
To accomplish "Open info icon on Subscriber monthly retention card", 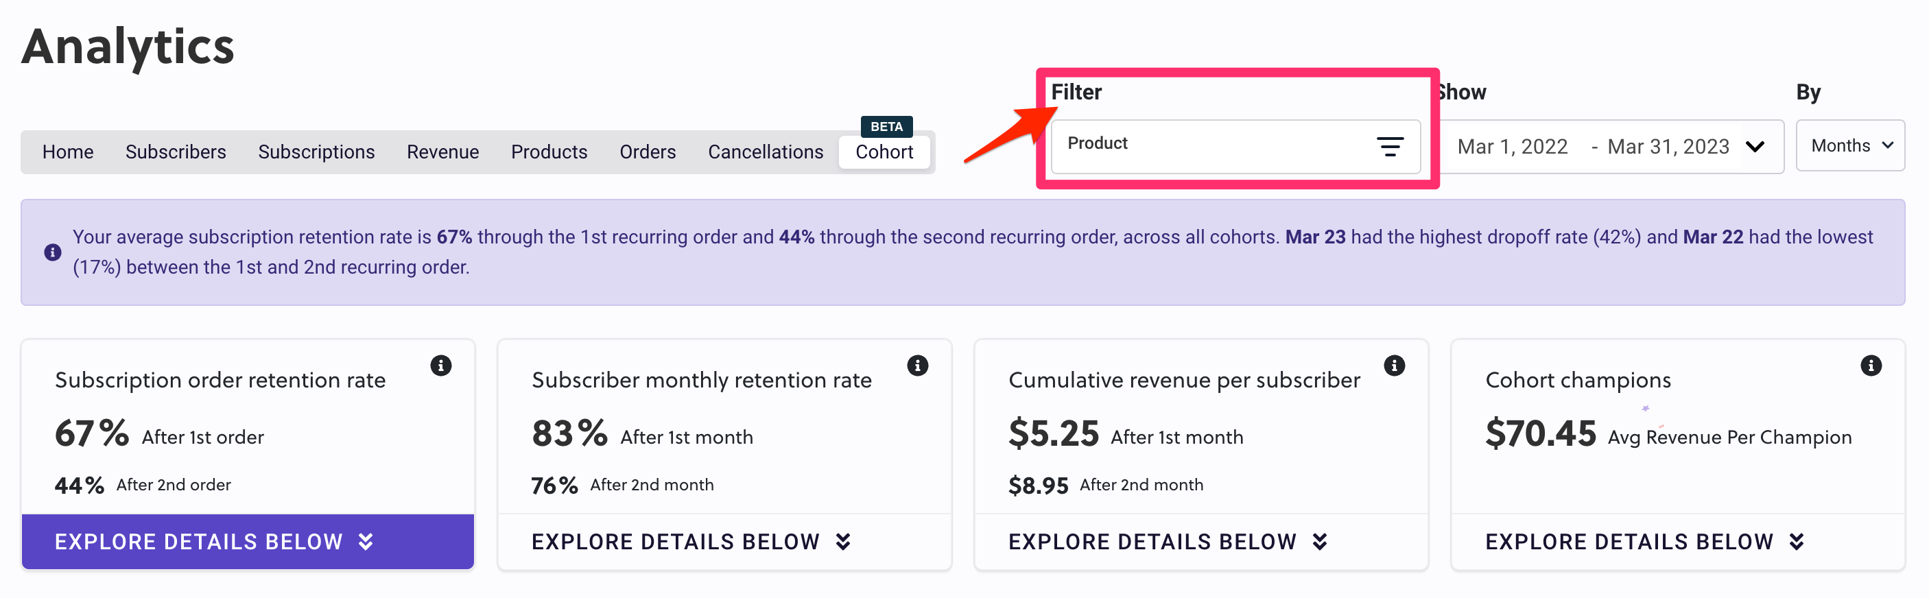I will pos(917,366).
